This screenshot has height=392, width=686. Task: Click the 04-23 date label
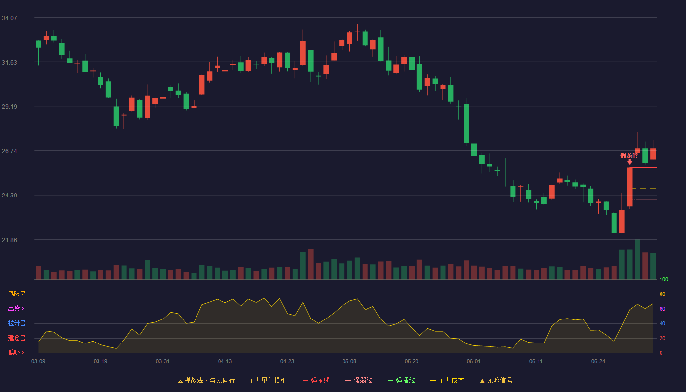click(x=287, y=361)
